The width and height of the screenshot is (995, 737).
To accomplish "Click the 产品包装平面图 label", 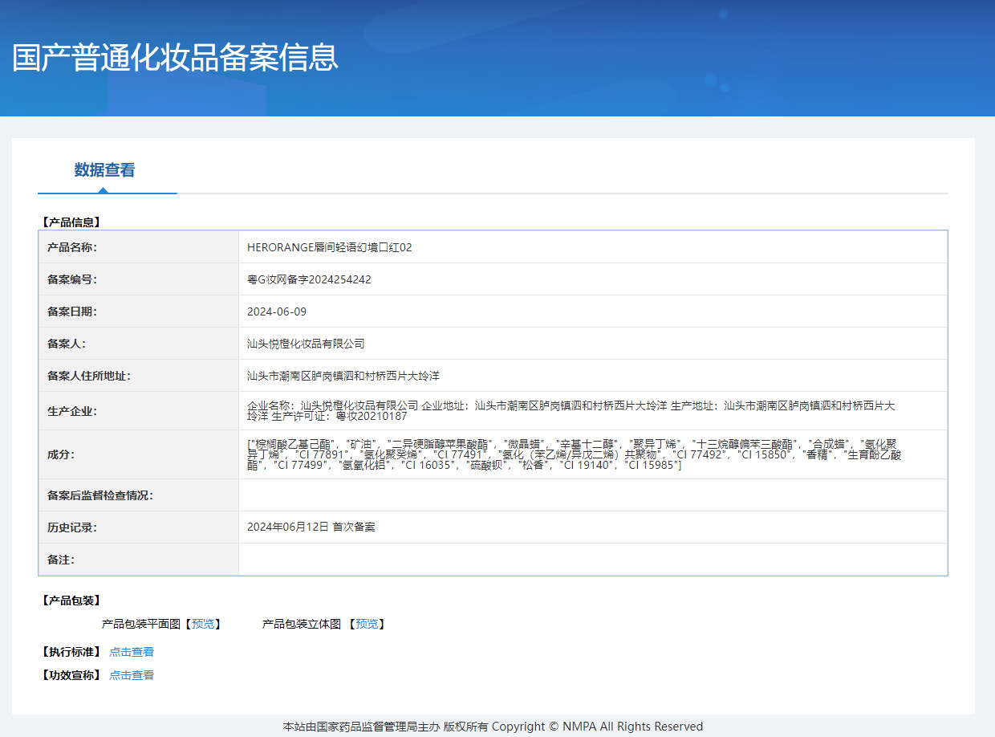I will (141, 624).
